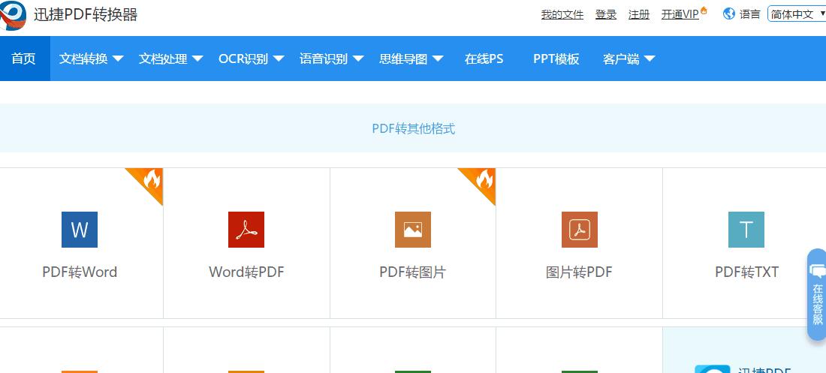Click the 迅捷PDF转换器 logo icon
Image resolution: width=826 pixels, height=373 pixels.
tap(14, 15)
